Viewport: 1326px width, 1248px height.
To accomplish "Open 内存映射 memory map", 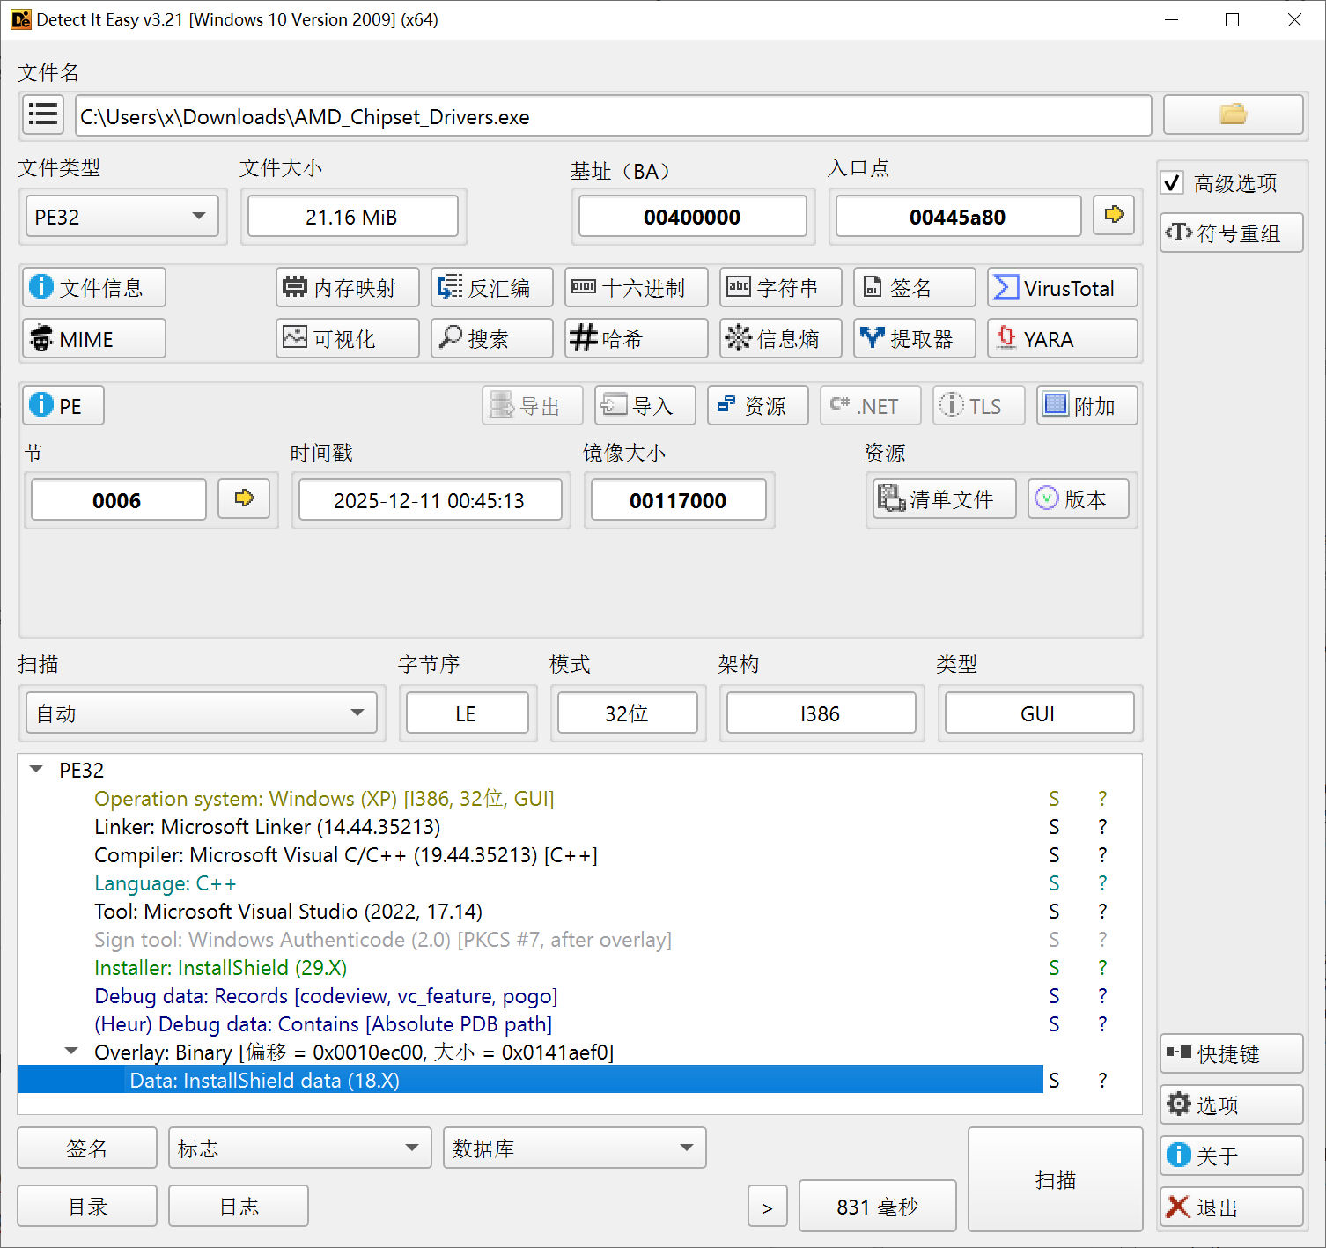I will [x=348, y=288].
